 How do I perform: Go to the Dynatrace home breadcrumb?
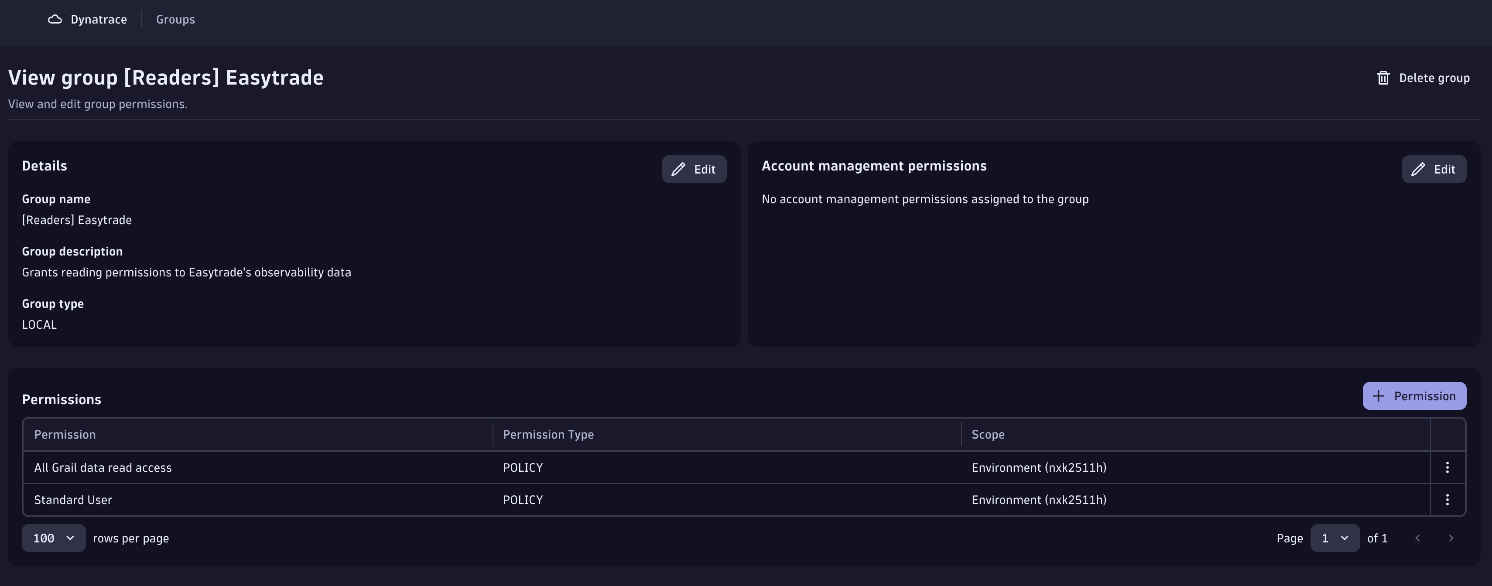pos(99,19)
